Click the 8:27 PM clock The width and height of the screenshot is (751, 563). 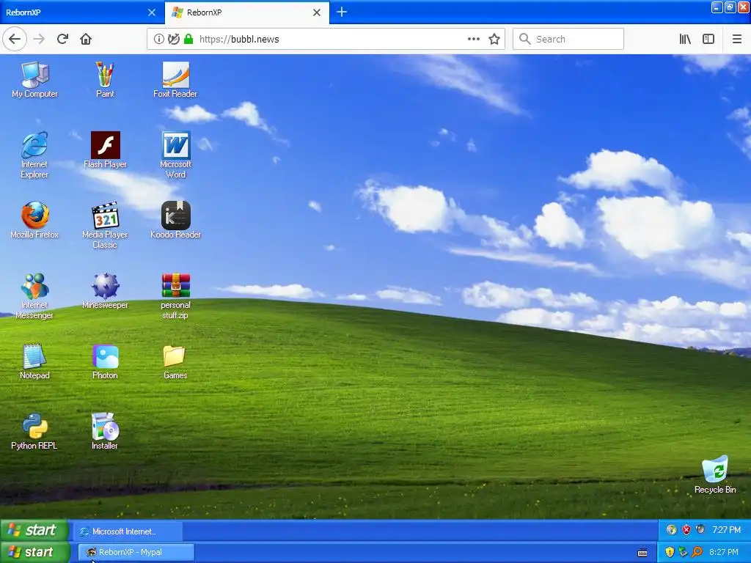pos(724,552)
